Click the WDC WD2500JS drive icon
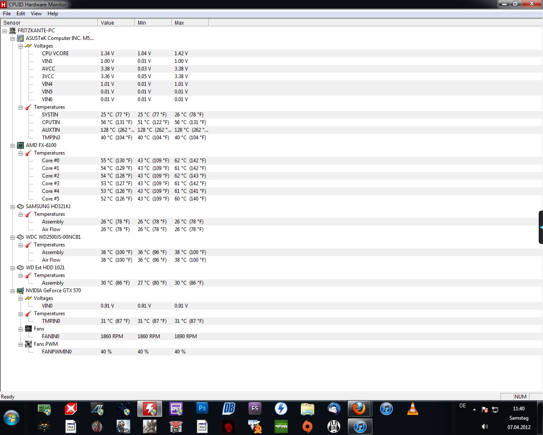 (x=20, y=237)
